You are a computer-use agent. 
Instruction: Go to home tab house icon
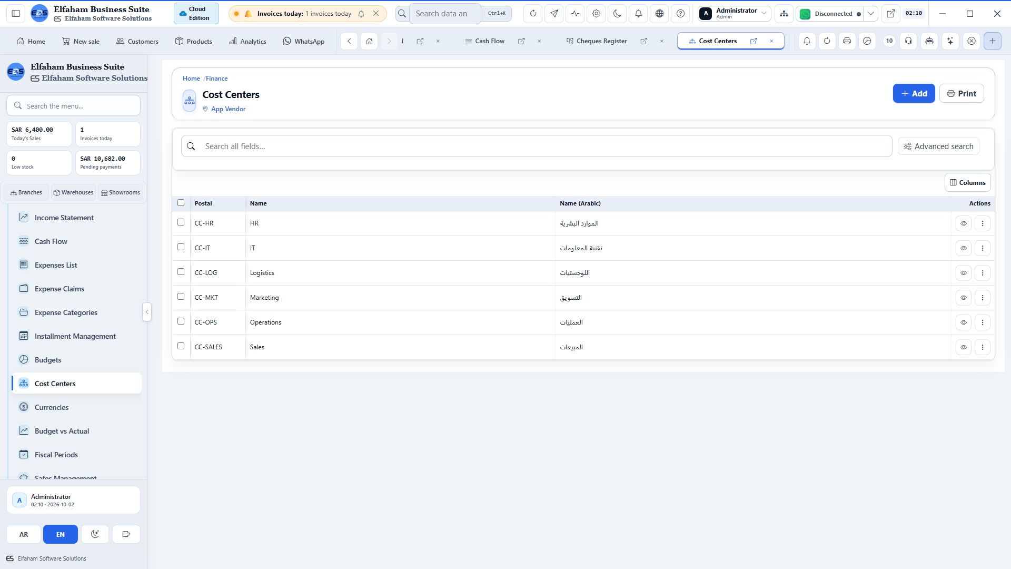click(x=369, y=41)
